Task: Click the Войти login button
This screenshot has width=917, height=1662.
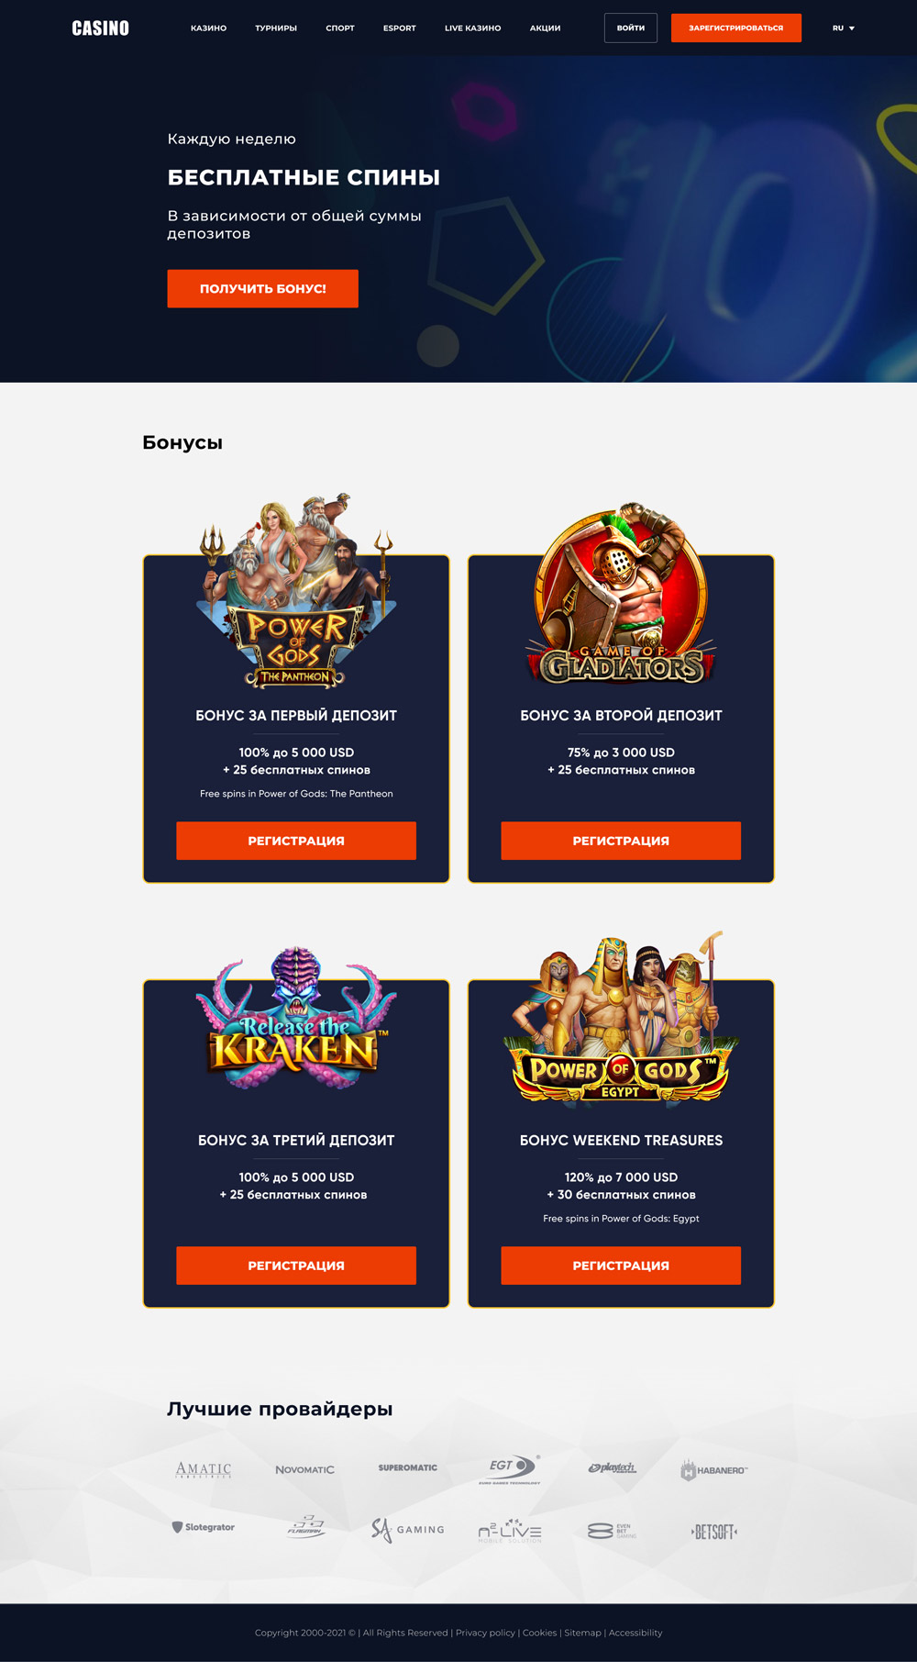Action: 631,28
